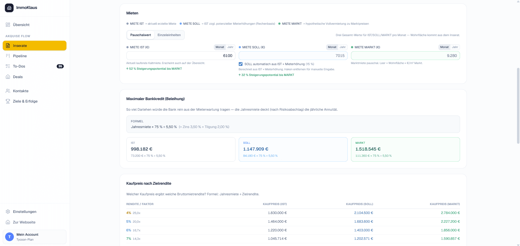
Task: Click the MIETE MARKT input field
Action: [x=405, y=56]
